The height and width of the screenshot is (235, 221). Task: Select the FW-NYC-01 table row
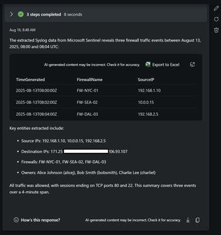point(106,90)
